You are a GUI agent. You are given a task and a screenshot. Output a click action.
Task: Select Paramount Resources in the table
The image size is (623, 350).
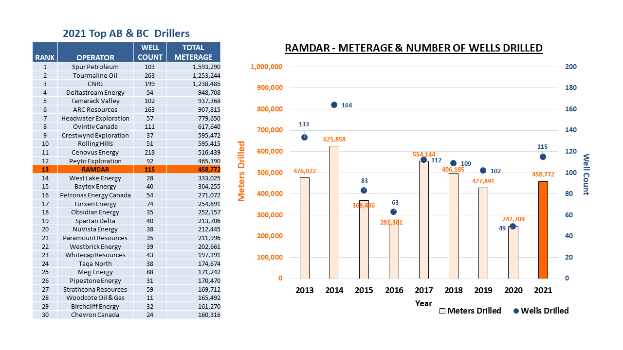tap(95, 238)
